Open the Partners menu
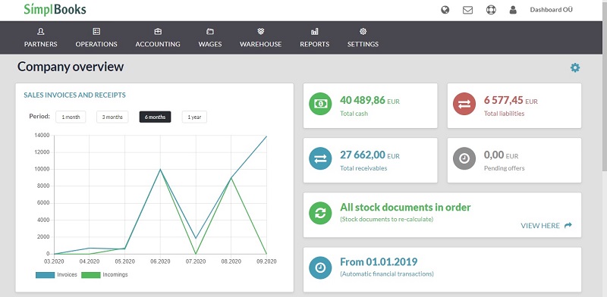The width and height of the screenshot is (607, 297). (41, 38)
